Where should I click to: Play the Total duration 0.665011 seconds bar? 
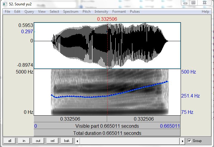(x=107, y=133)
